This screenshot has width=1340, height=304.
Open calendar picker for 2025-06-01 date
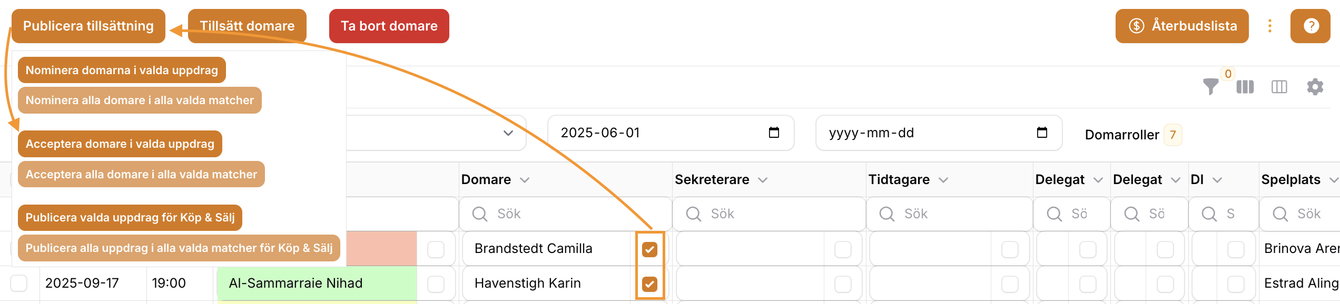(x=774, y=133)
